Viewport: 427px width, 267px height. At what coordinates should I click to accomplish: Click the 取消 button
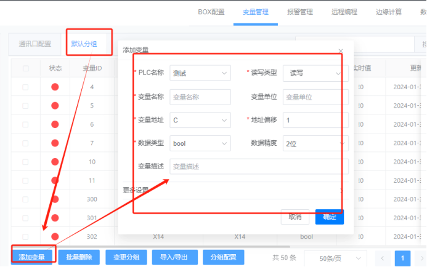click(295, 217)
